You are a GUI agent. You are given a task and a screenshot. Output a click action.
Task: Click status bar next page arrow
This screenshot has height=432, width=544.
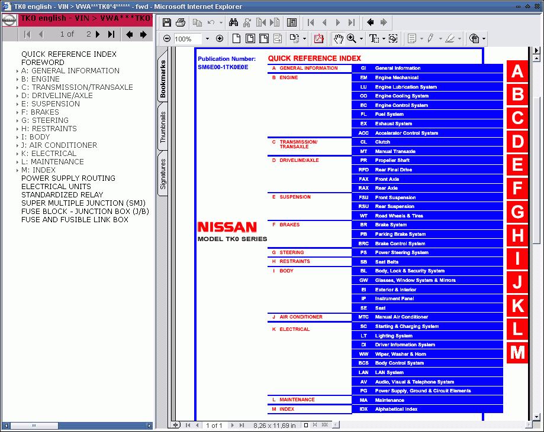[x=233, y=425]
